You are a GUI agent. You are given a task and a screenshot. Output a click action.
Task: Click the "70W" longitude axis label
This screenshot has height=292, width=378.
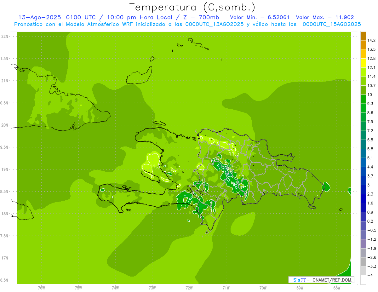point(263,288)
